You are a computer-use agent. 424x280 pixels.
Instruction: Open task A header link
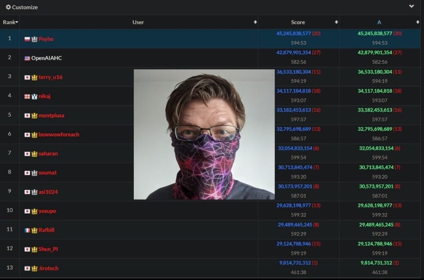click(x=379, y=22)
